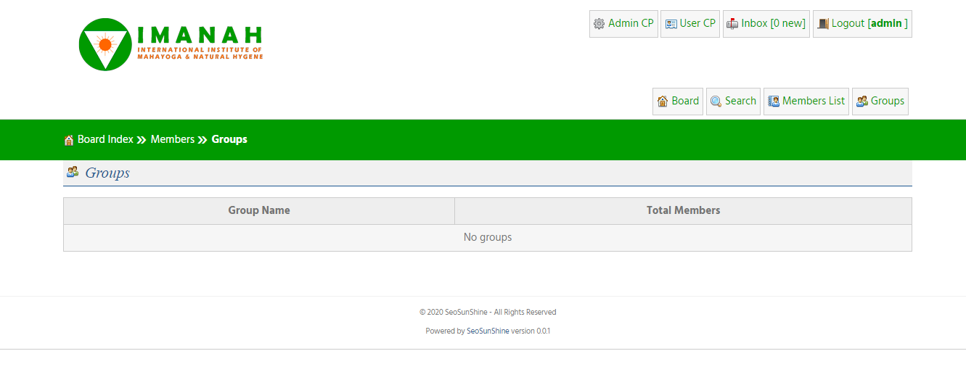Open SeoSunShine link in Powered by line
This screenshot has height=388, width=966.
coord(488,331)
